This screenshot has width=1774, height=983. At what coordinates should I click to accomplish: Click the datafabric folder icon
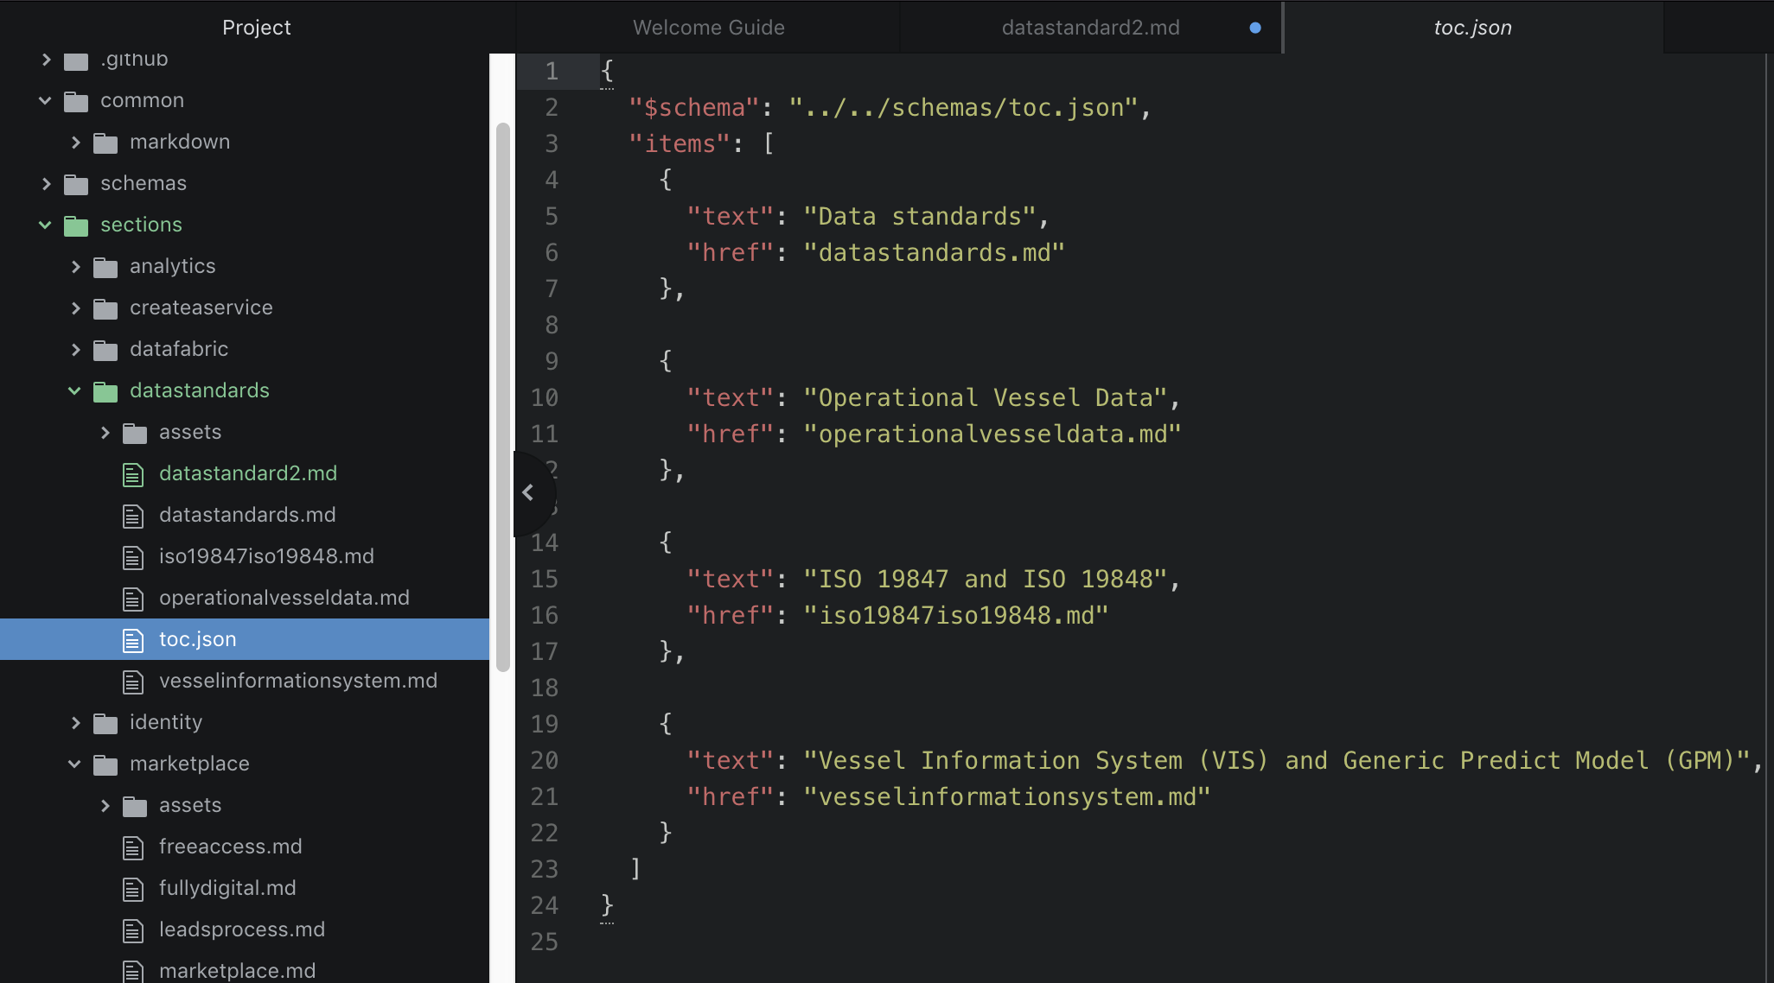coord(105,351)
